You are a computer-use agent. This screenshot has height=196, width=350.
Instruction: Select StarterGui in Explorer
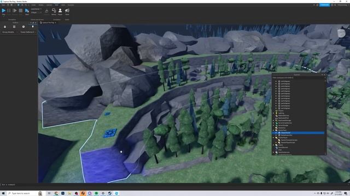282,128
